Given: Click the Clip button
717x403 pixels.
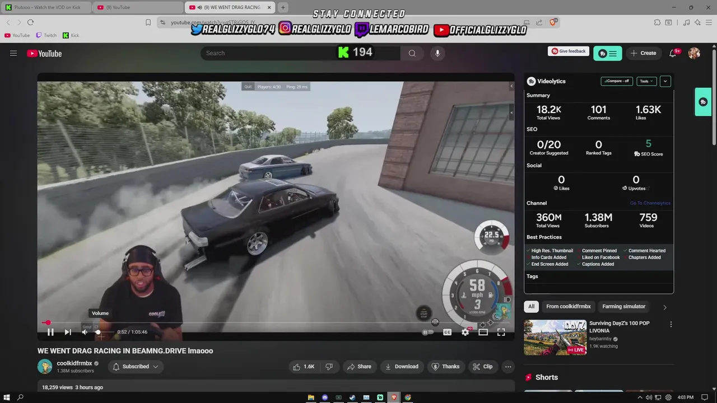Looking at the screenshot, I should coord(482,367).
